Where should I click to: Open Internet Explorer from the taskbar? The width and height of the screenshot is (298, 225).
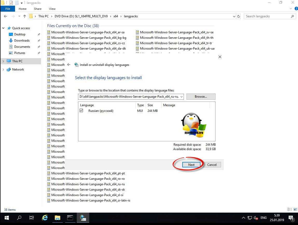(x=45, y=218)
